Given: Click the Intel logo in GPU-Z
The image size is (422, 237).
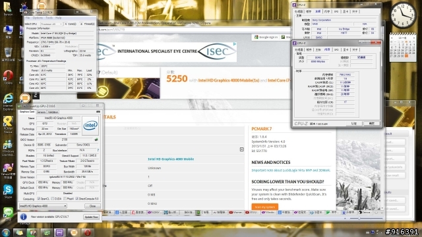Looking at the screenshot, I should (x=90, y=126).
